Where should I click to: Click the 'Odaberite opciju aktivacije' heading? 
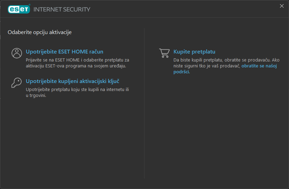pyautogui.click(x=39, y=32)
